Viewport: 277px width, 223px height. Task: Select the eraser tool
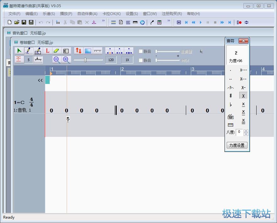57,51
